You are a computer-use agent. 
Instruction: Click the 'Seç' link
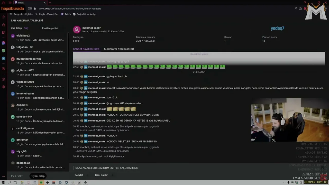(x=26, y=28)
